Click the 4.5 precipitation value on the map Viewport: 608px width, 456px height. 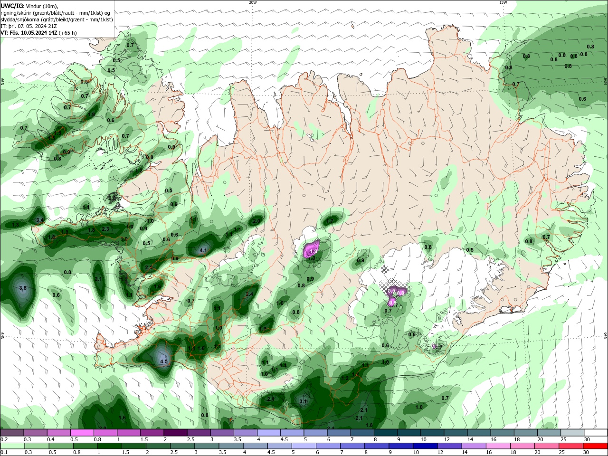164,361
